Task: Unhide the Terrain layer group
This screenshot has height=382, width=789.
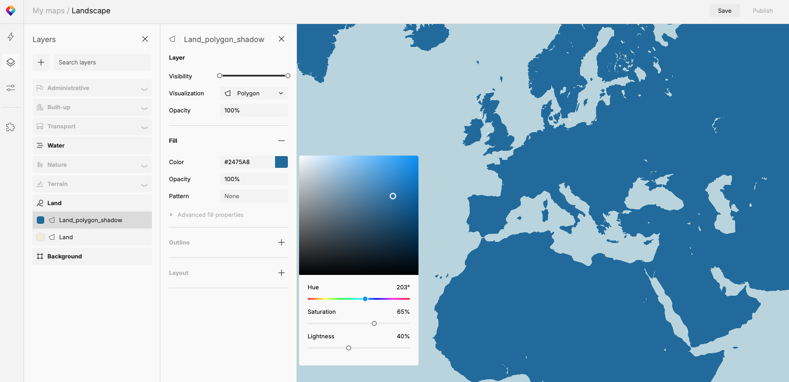Action: (144, 184)
